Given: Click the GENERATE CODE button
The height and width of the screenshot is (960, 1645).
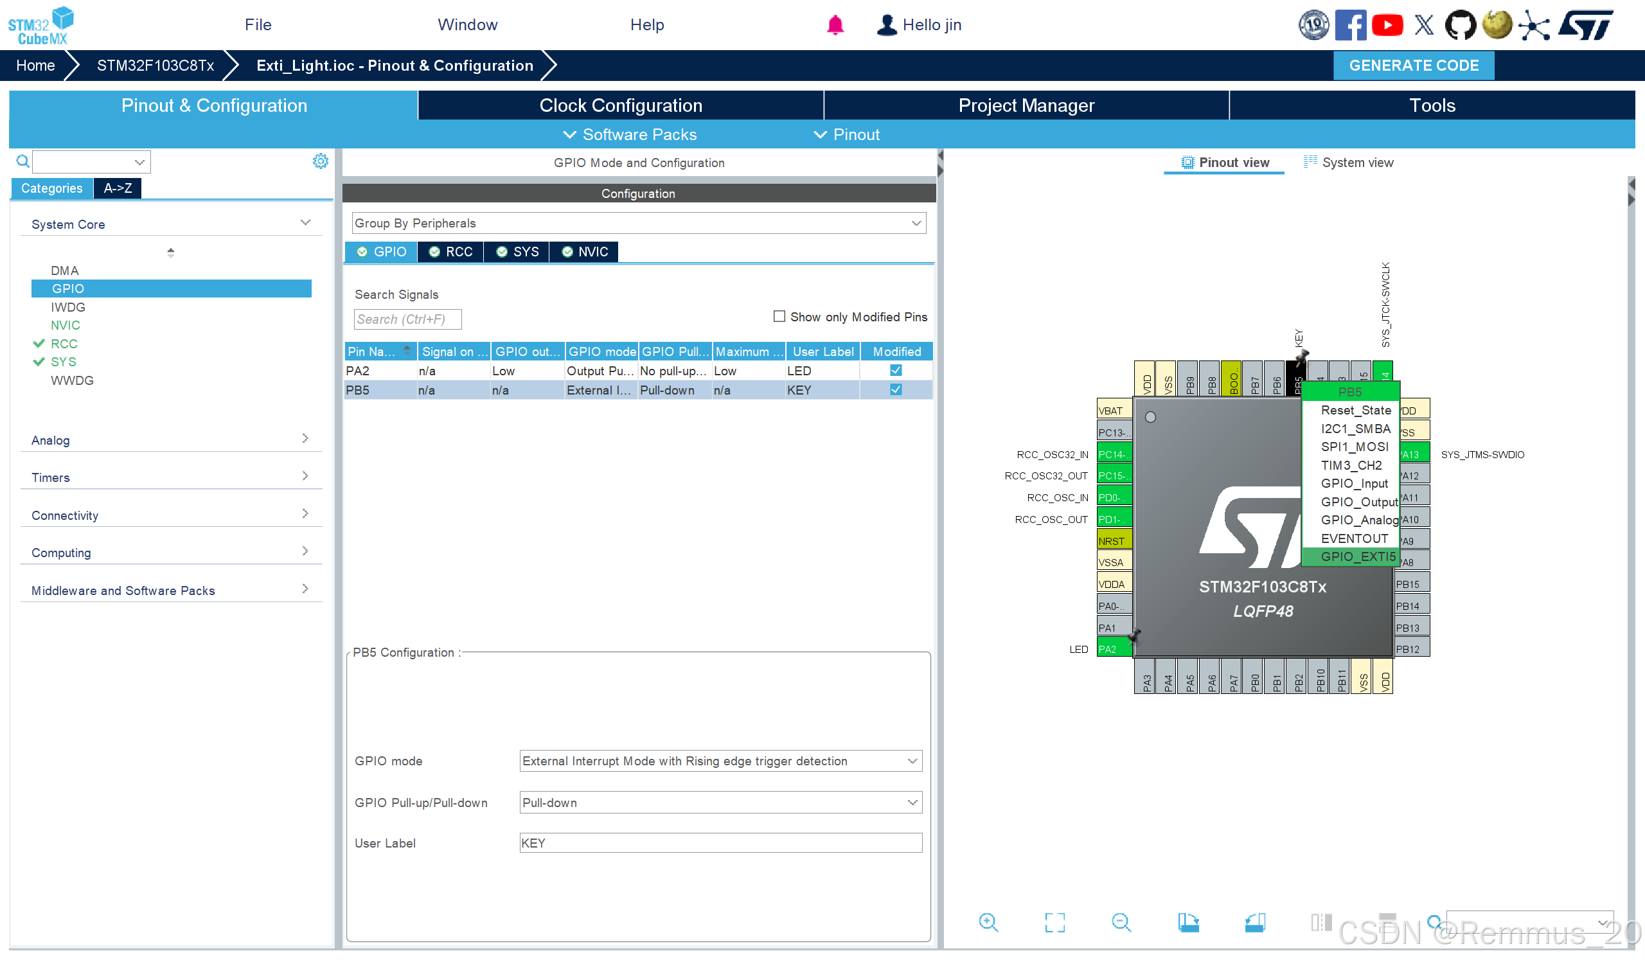Looking at the screenshot, I should [1414, 66].
